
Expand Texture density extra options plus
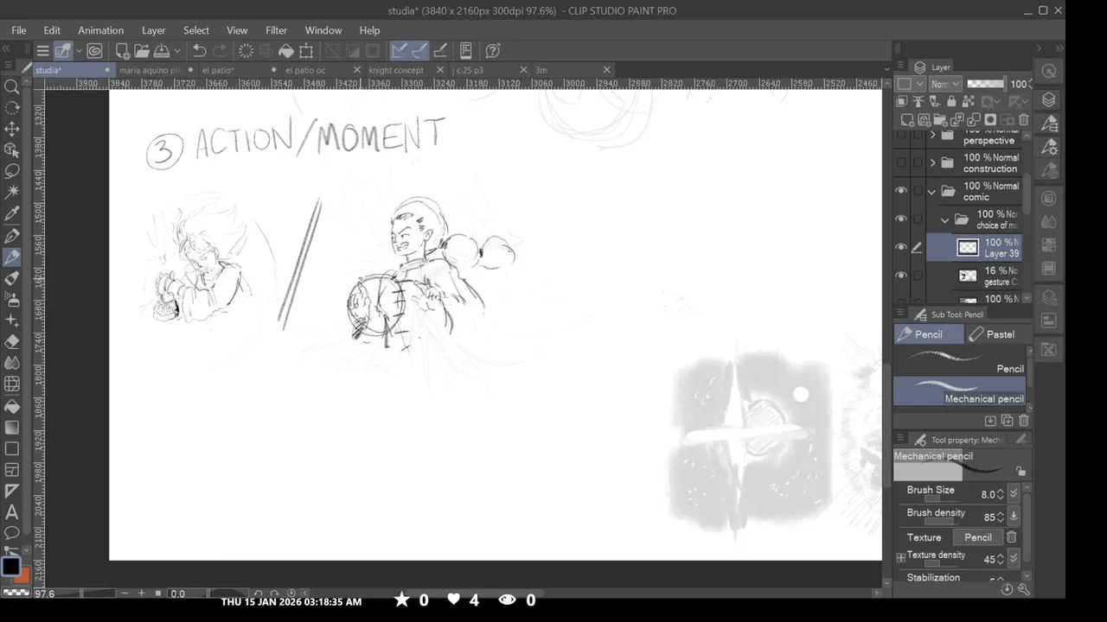(x=900, y=558)
